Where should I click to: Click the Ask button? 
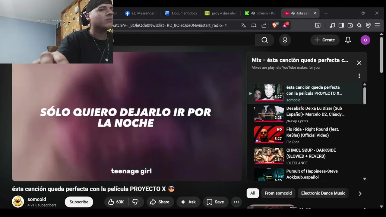click(188, 202)
